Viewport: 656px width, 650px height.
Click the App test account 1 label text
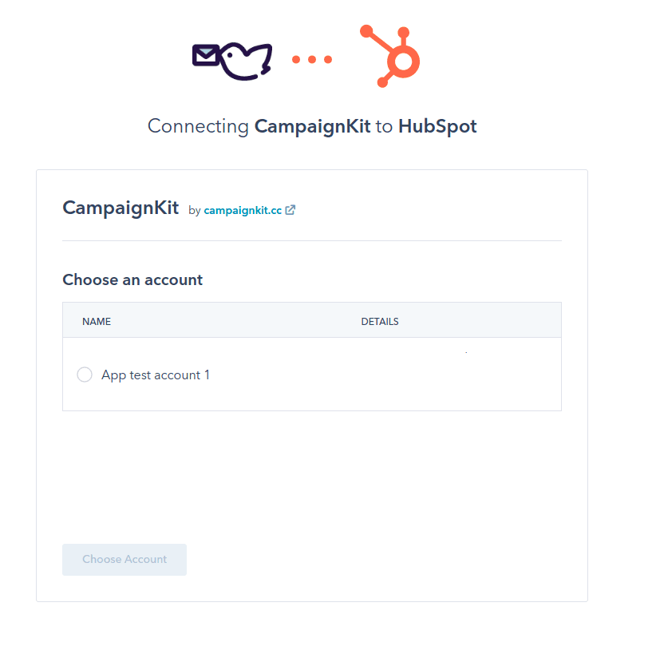156,374
